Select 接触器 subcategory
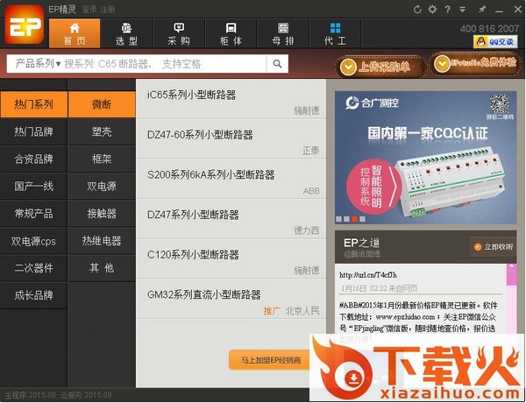 tap(102, 214)
